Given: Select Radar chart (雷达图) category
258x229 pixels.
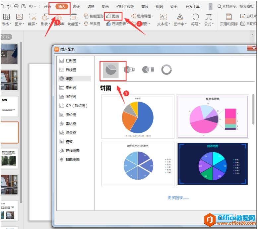Looking at the screenshot, I should tap(74, 124).
